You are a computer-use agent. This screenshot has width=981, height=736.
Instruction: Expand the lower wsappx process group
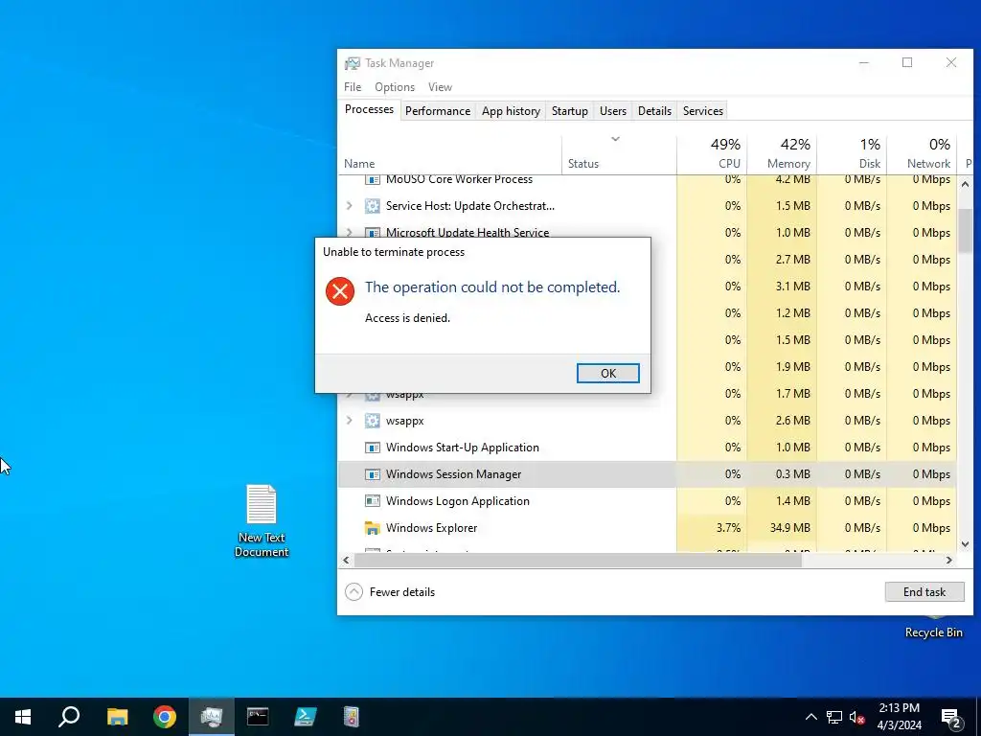(x=350, y=421)
